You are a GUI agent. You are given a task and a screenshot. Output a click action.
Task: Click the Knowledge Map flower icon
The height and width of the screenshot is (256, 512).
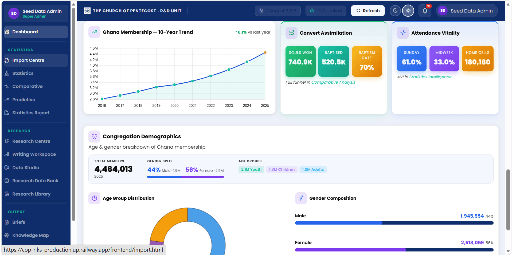[7, 235]
